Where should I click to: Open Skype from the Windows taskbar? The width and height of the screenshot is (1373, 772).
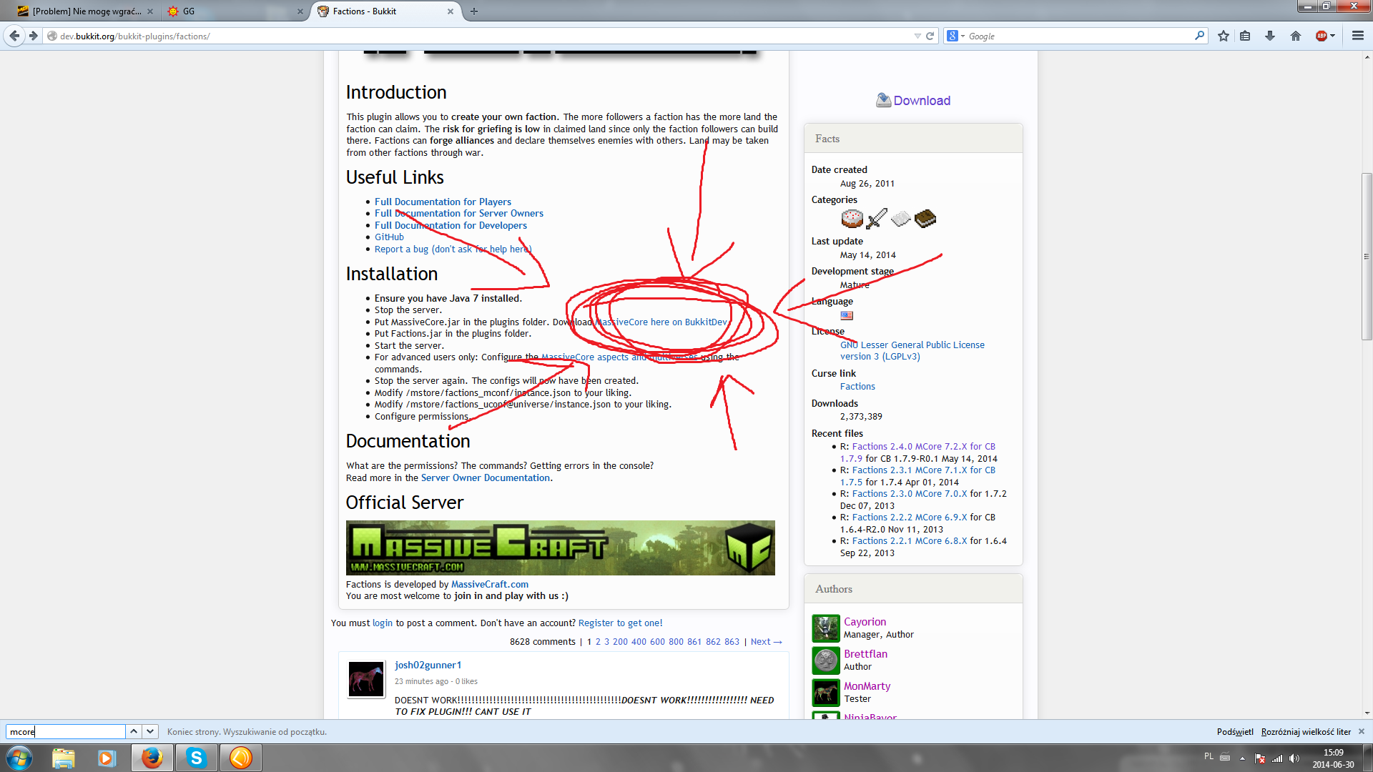196,758
